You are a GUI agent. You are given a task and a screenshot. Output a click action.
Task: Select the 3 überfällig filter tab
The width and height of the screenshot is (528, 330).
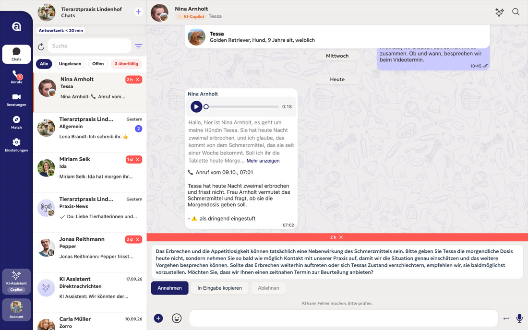[x=126, y=64]
